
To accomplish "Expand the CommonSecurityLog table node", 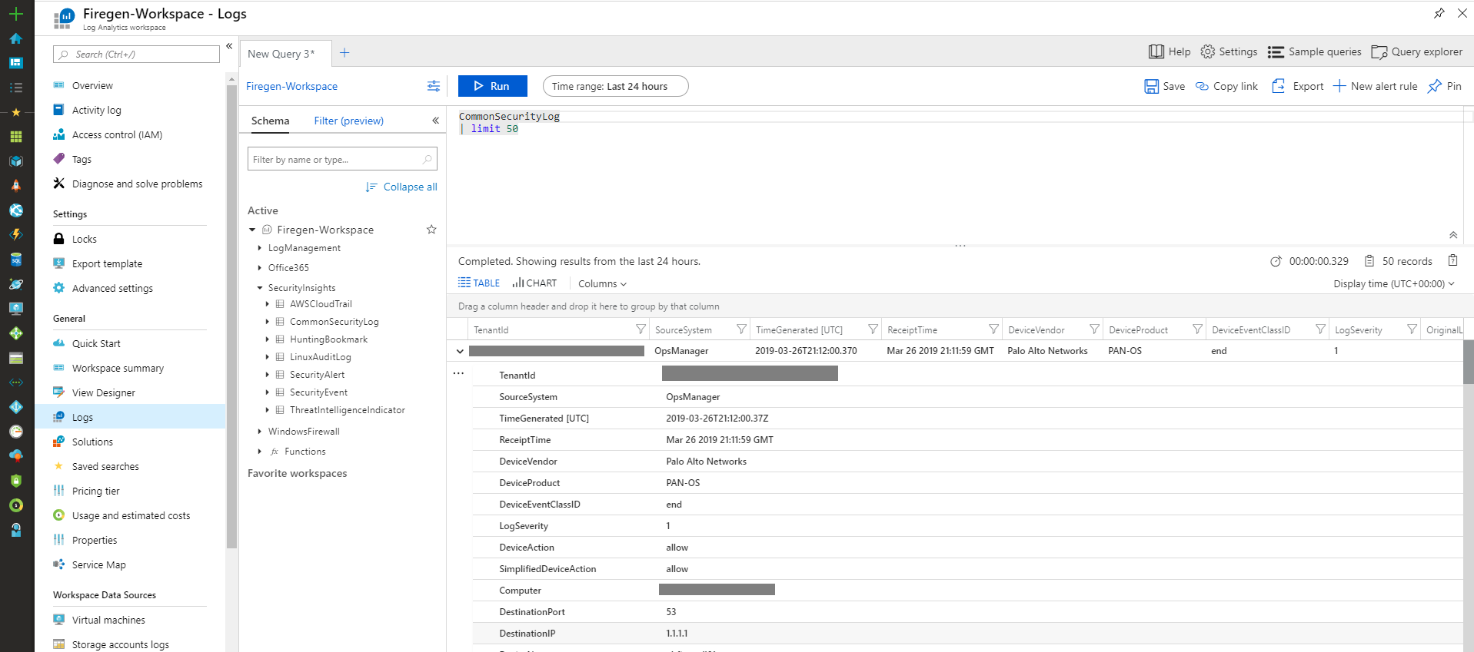I will point(268,322).
